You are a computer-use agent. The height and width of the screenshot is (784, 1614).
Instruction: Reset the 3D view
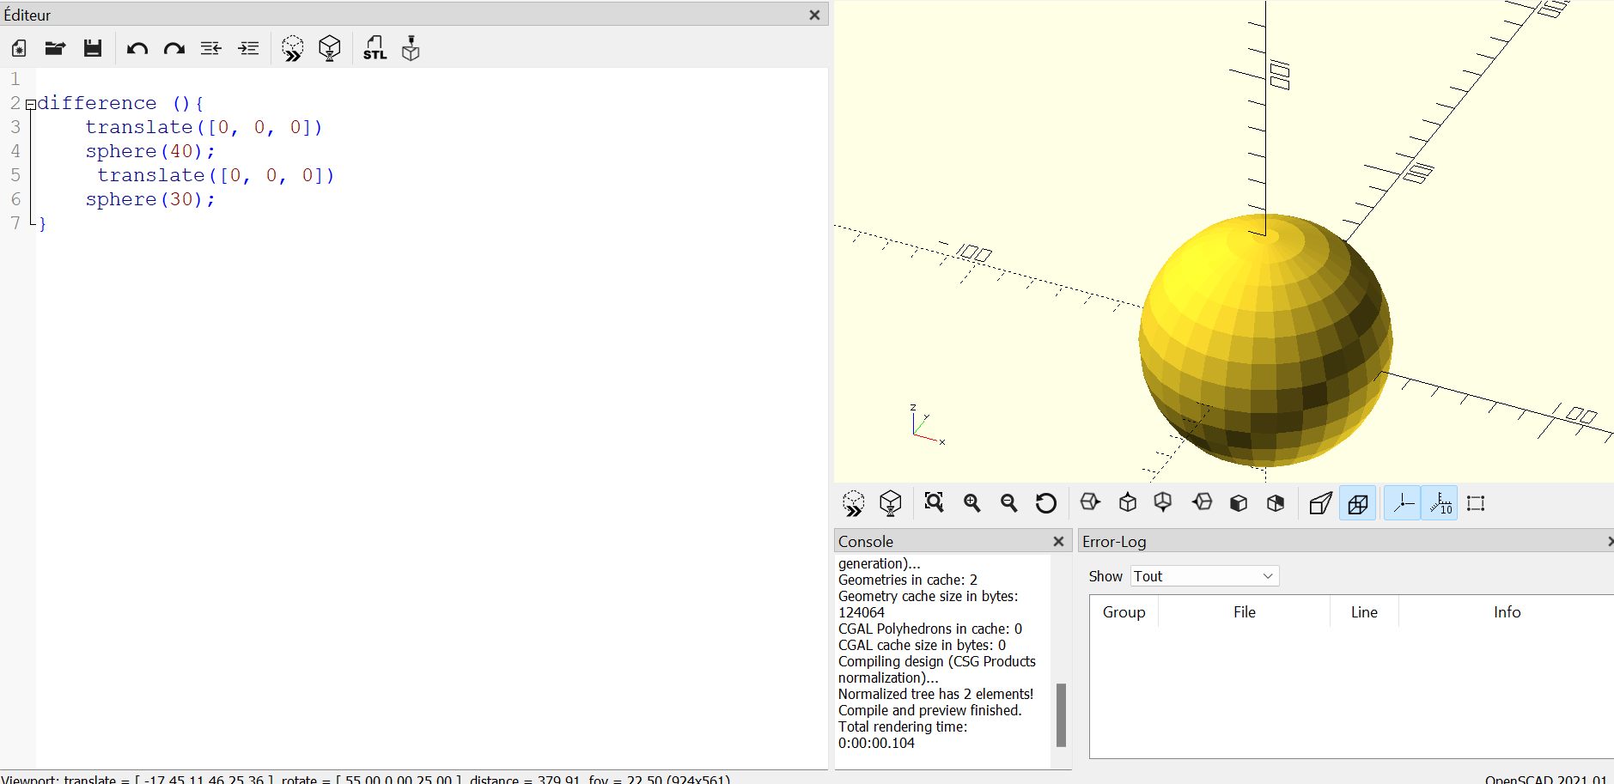click(1046, 503)
